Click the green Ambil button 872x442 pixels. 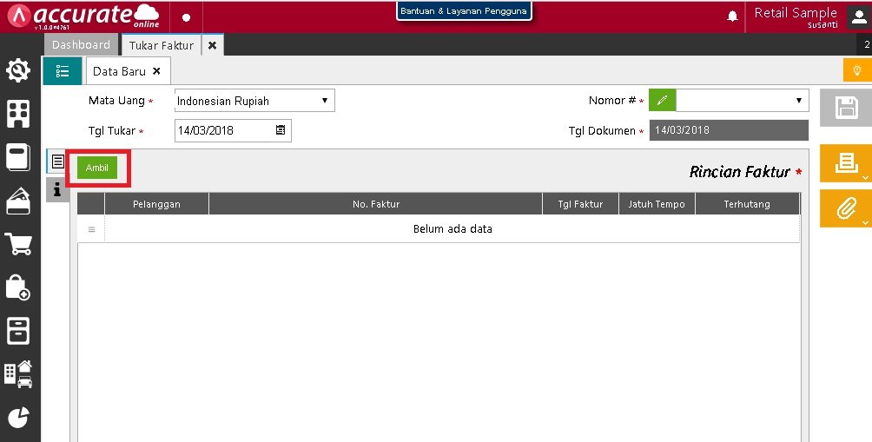[97, 168]
